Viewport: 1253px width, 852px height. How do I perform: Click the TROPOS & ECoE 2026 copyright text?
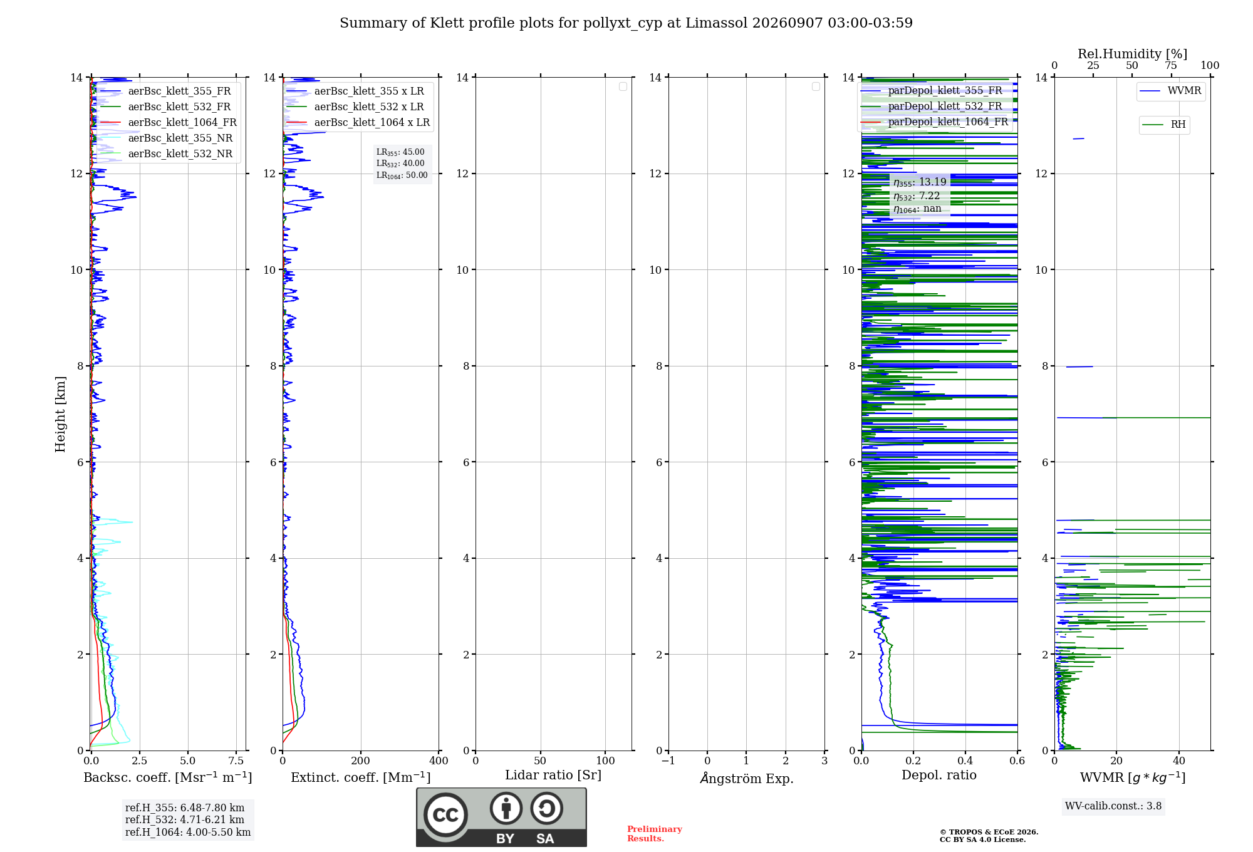pyautogui.click(x=989, y=832)
